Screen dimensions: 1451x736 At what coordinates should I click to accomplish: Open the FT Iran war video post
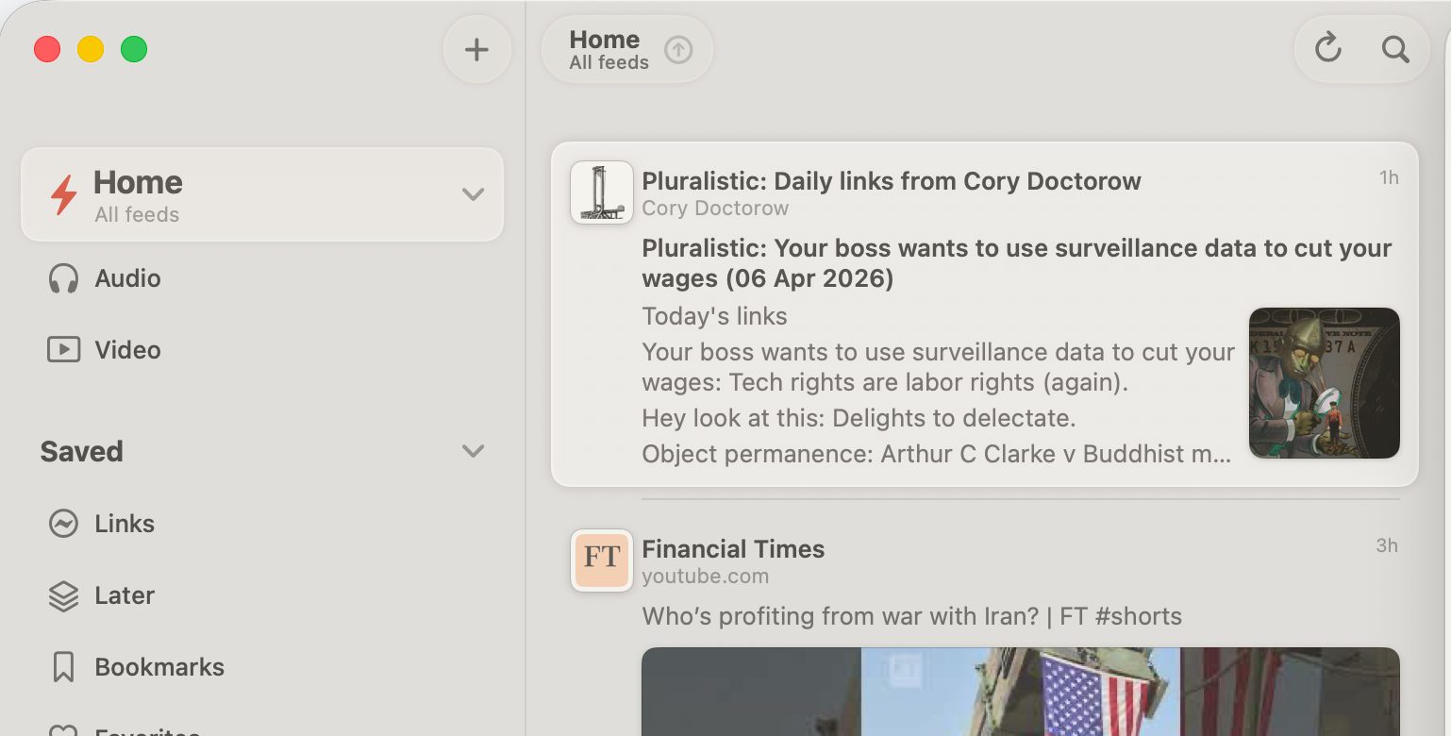911,615
